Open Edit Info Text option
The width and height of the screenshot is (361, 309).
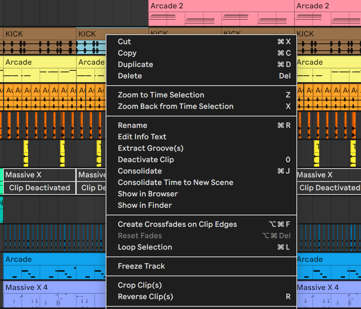[x=201, y=137]
